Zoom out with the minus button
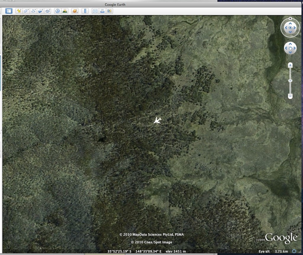The height and width of the screenshot is (255, 303). [x=290, y=96]
